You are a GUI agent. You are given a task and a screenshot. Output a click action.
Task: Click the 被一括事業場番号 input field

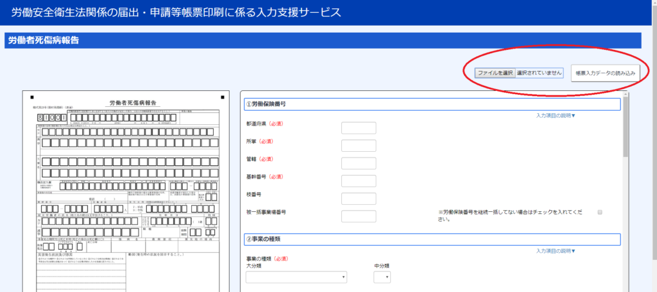(x=359, y=216)
